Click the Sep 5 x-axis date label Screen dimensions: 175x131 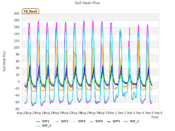pyautogui.click(x=149, y=113)
